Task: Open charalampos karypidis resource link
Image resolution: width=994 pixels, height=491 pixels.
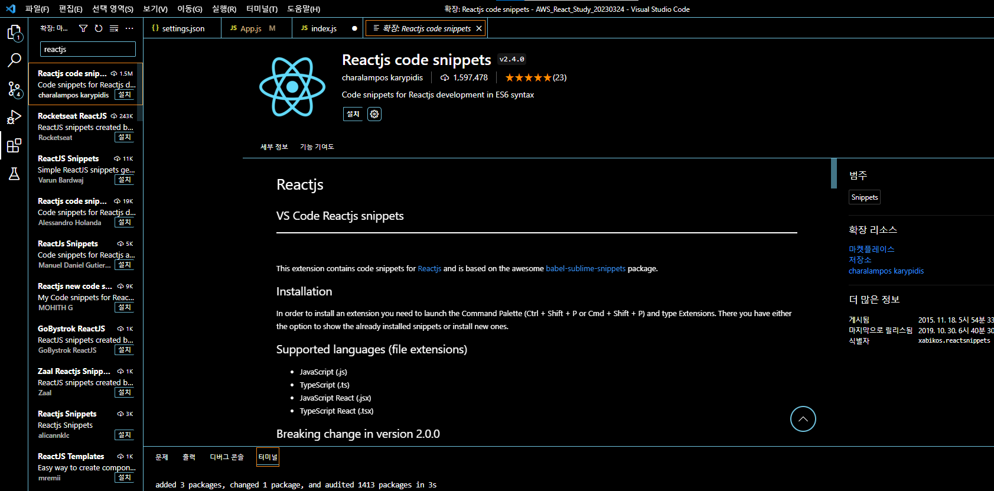Action: pyautogui.click(x=886, y=271)
